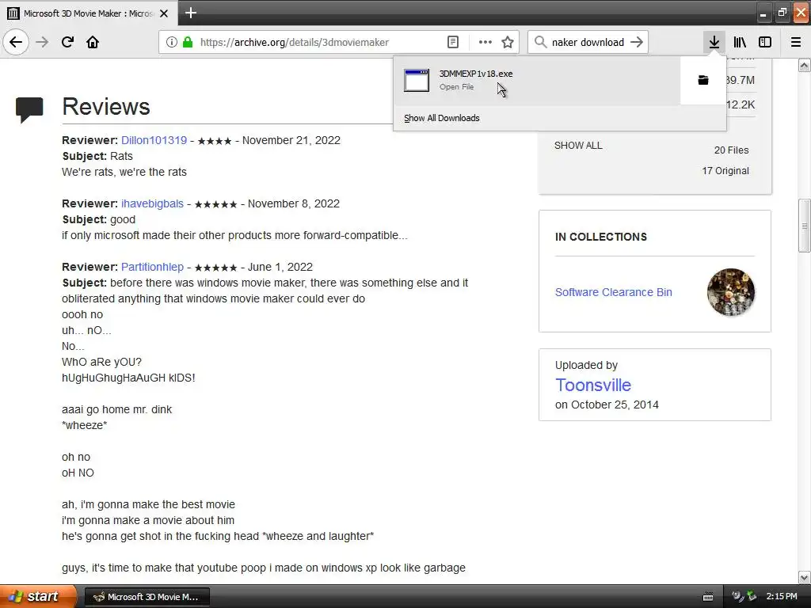
Task: Click the keyboard icon in system tray
Action: click(x=708, y=597)
